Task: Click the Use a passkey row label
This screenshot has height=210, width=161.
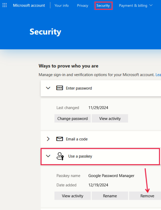Action: click(80, 156)
